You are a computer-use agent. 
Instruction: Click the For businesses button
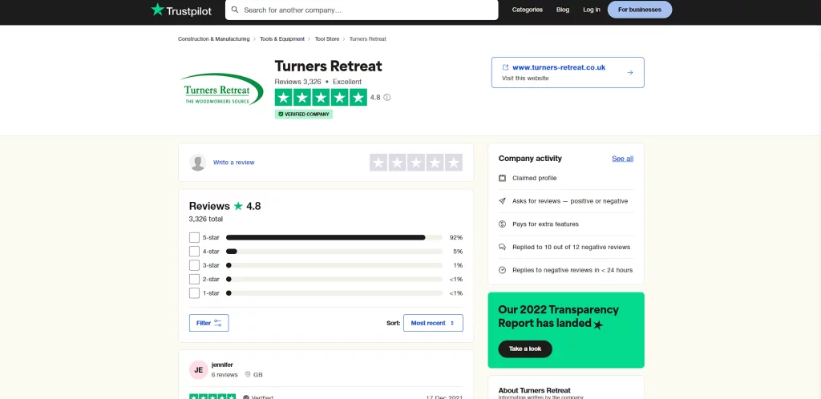pyautogui.click(x=639, y=10)
